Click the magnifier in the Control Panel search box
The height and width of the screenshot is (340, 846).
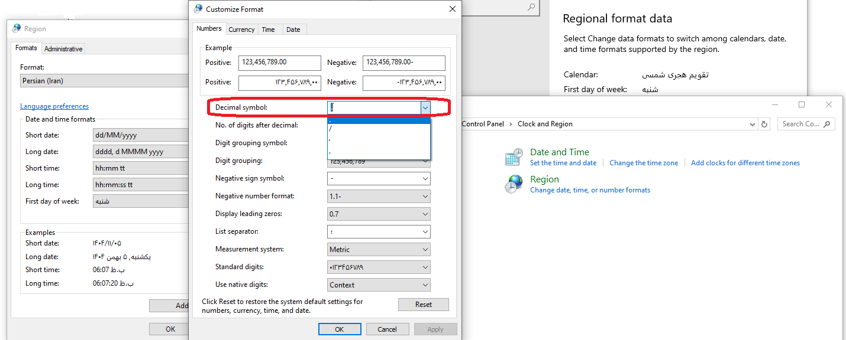click(x=827, y=124)
